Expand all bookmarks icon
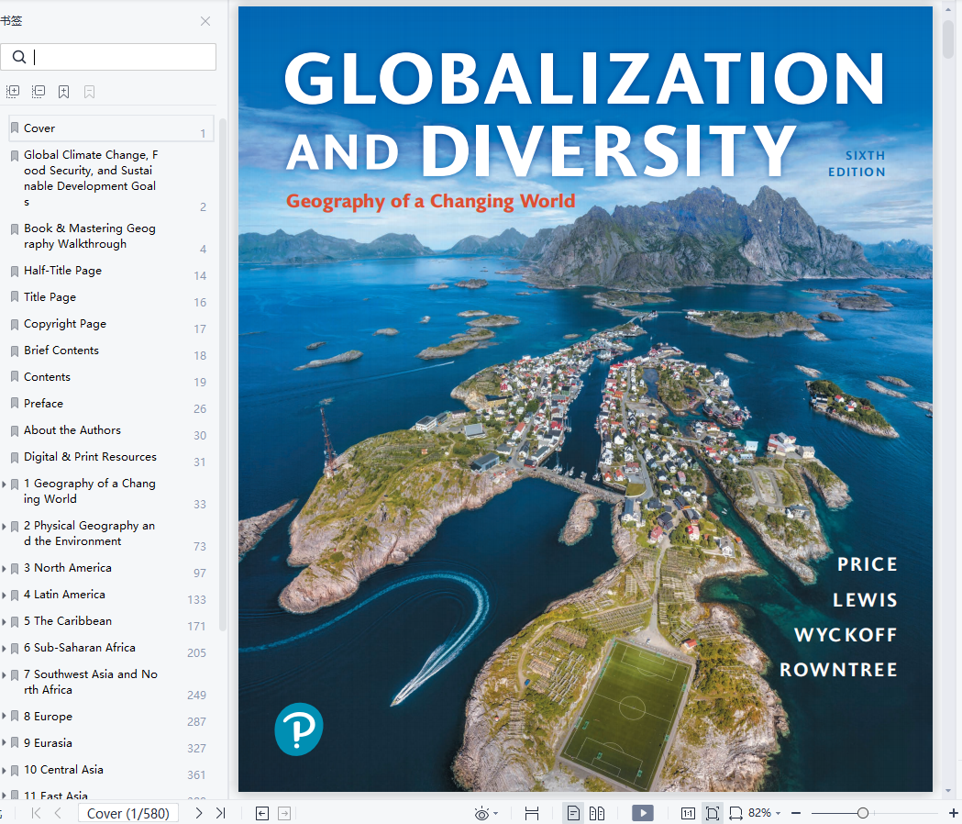 pos(13,92)
